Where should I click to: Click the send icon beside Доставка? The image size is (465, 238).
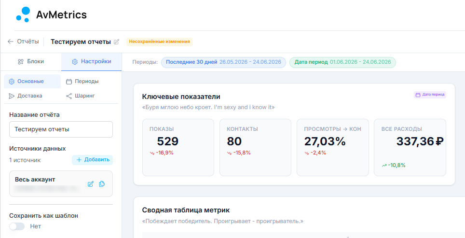coord(12,96)
